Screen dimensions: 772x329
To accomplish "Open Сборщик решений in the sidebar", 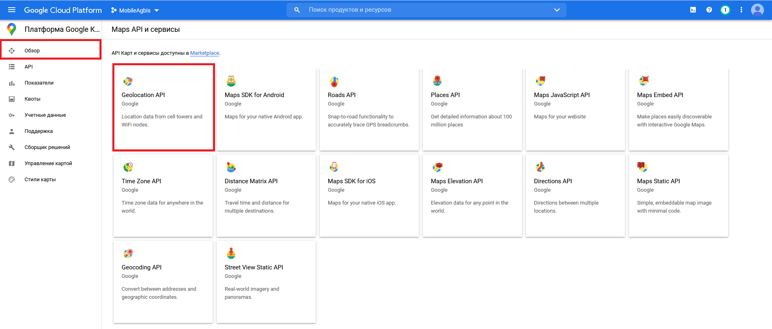I will pos(51,147).
